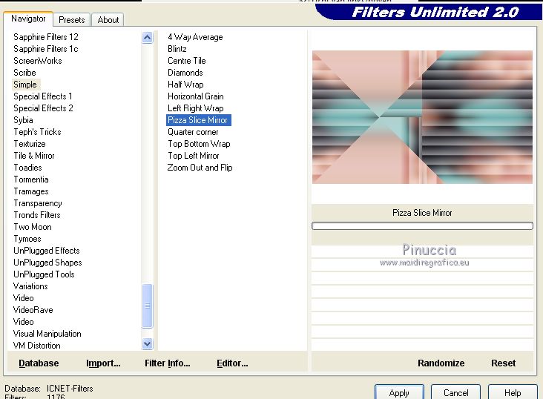Choose the Pizza Slice Mirror filter
The width and height of the screenshot is (543, 399).
tap(198, 120)
